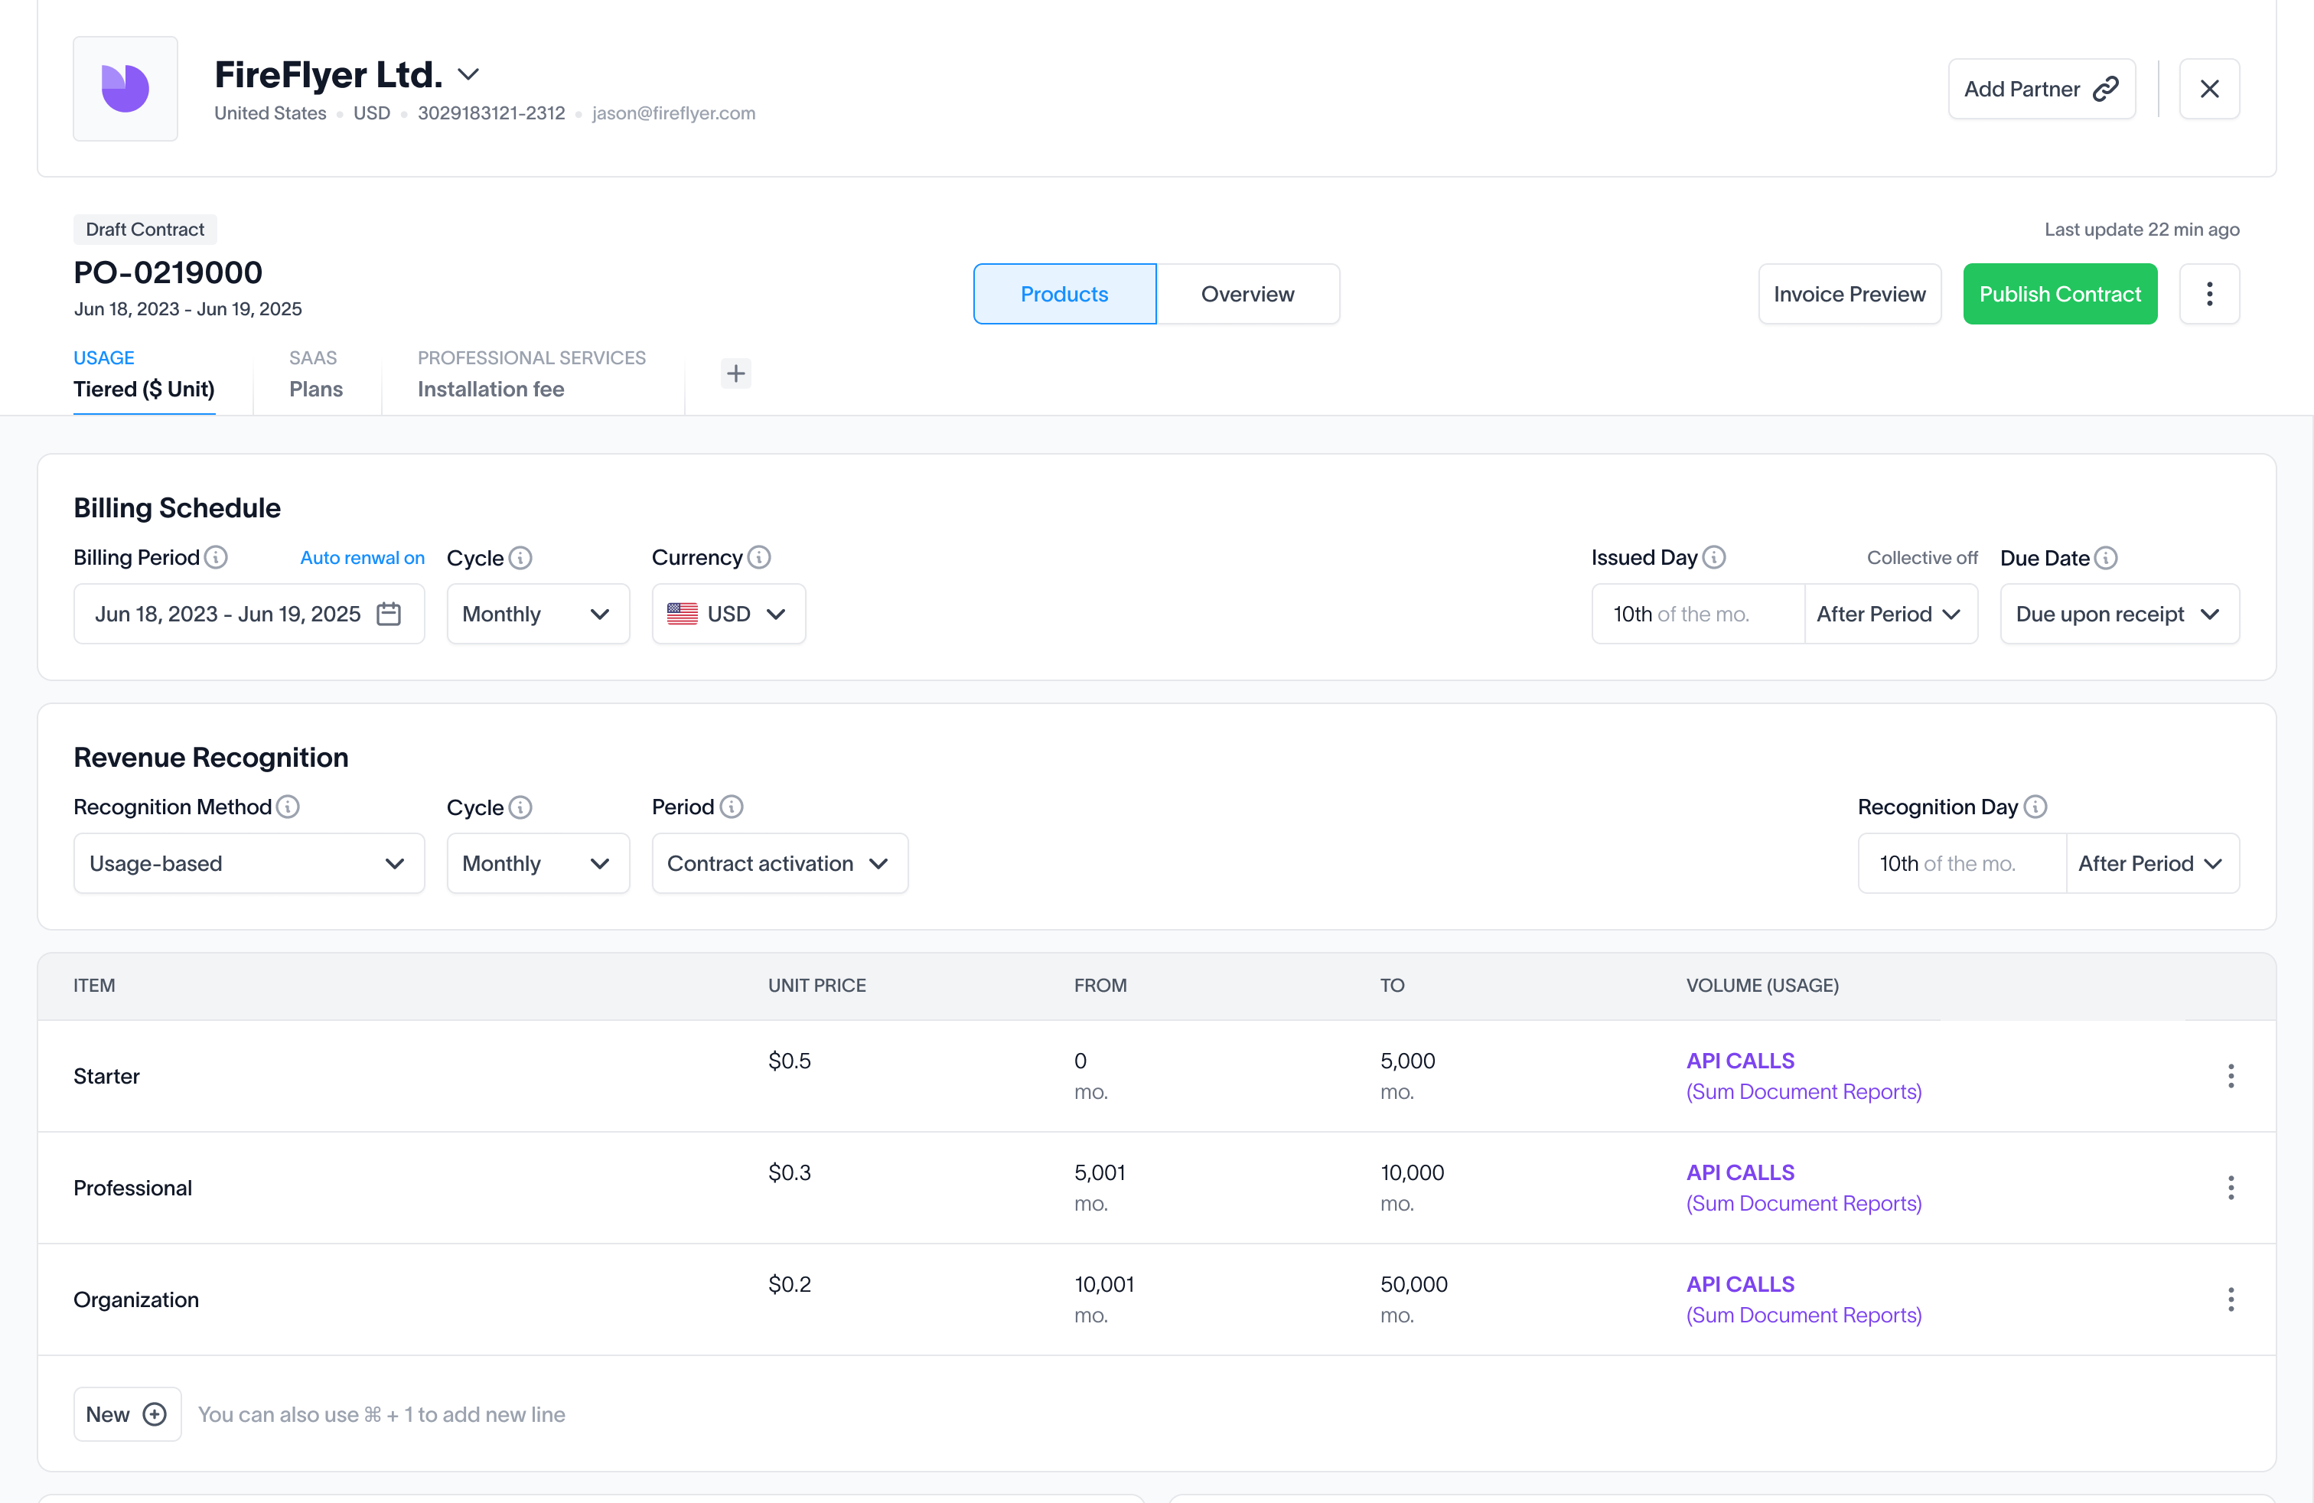Open the calendar icon in Billing Period field
The height and width of the screenshot is (1503, 2314).
click(x=388, y=614)
